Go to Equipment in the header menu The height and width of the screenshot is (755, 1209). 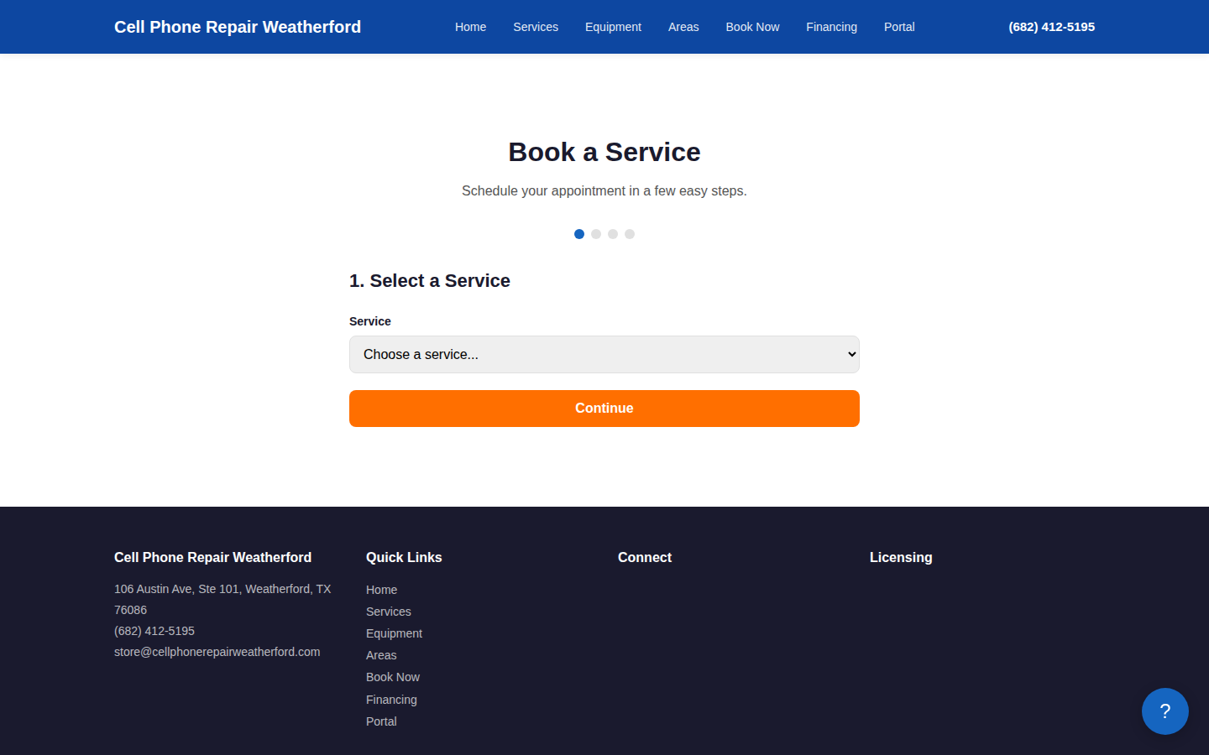coord(613,27)
